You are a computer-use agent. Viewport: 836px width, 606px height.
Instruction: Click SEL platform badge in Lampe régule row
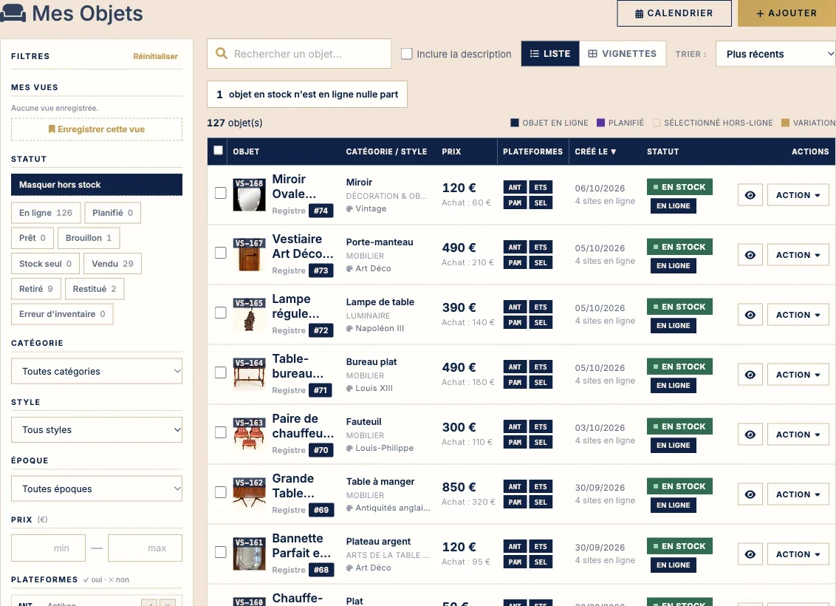(541, 322)
